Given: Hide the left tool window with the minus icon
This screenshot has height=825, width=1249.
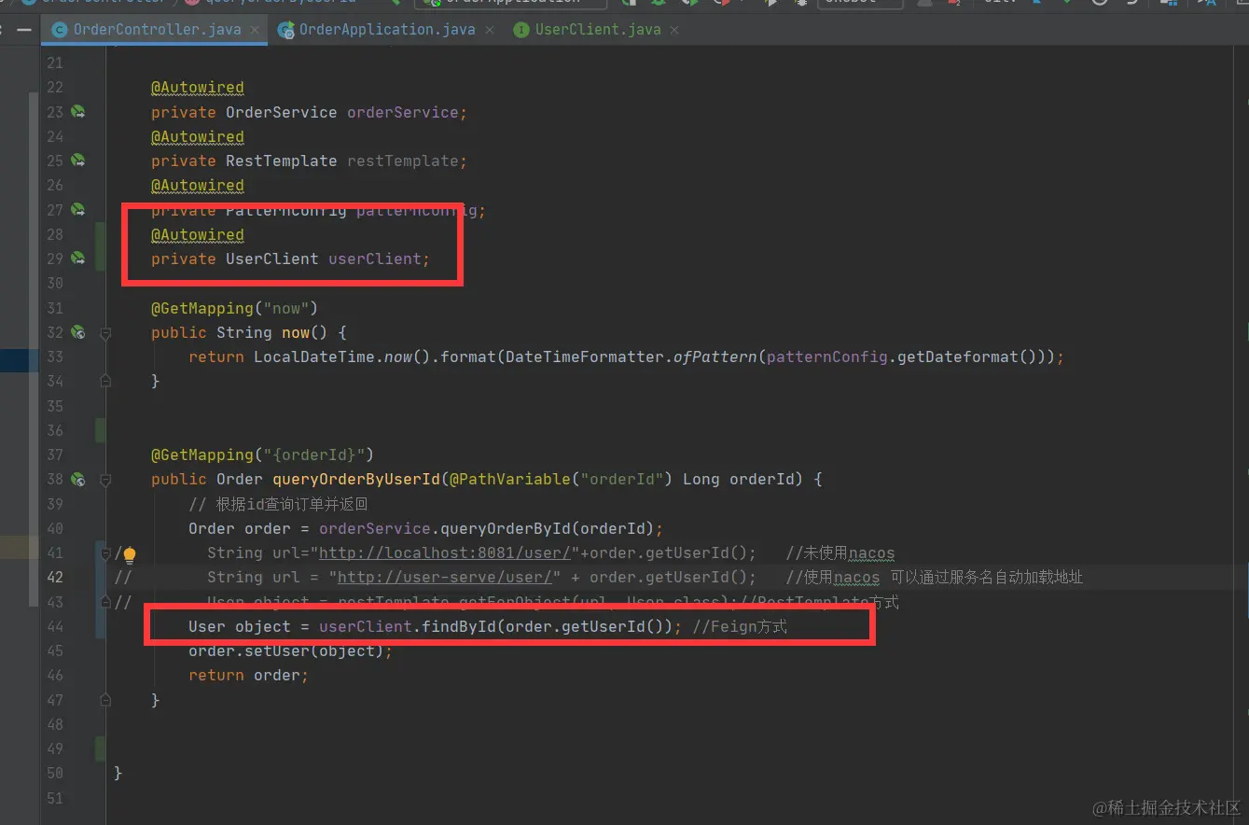Looking at the screenshot, I should [x=24, y=30].
